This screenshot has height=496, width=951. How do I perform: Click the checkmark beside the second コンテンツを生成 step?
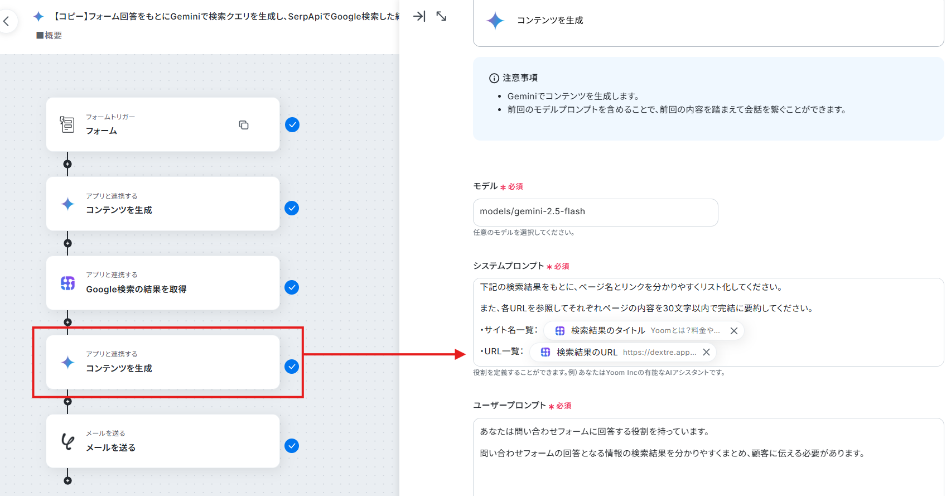pyautogui.click(x=292, y=367)
